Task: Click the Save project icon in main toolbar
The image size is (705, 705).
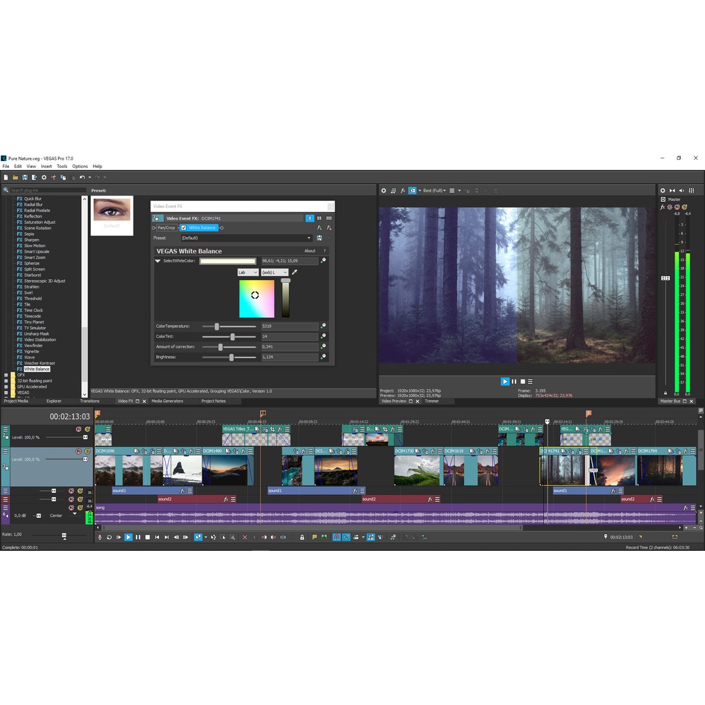Action: point(25,178)
